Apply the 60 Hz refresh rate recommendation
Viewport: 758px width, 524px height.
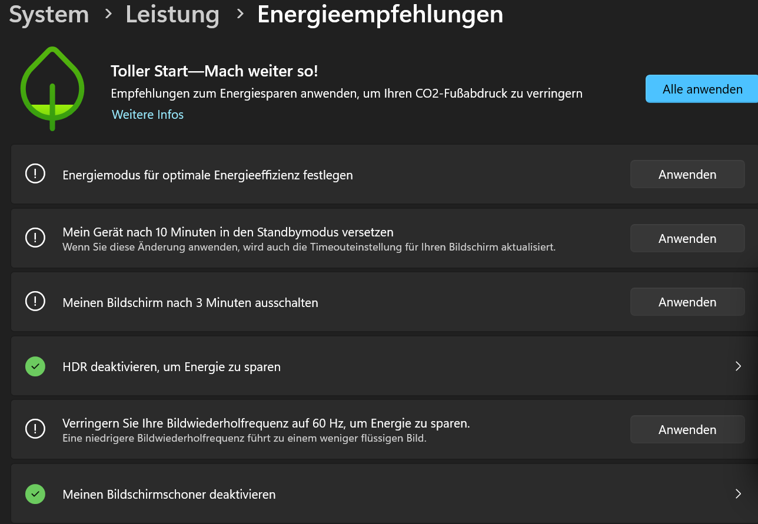coord(687,429)
